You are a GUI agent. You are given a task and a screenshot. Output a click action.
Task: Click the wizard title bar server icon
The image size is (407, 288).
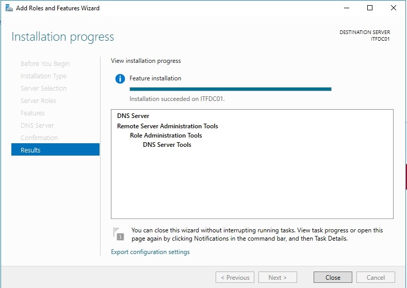pos(9,8)
